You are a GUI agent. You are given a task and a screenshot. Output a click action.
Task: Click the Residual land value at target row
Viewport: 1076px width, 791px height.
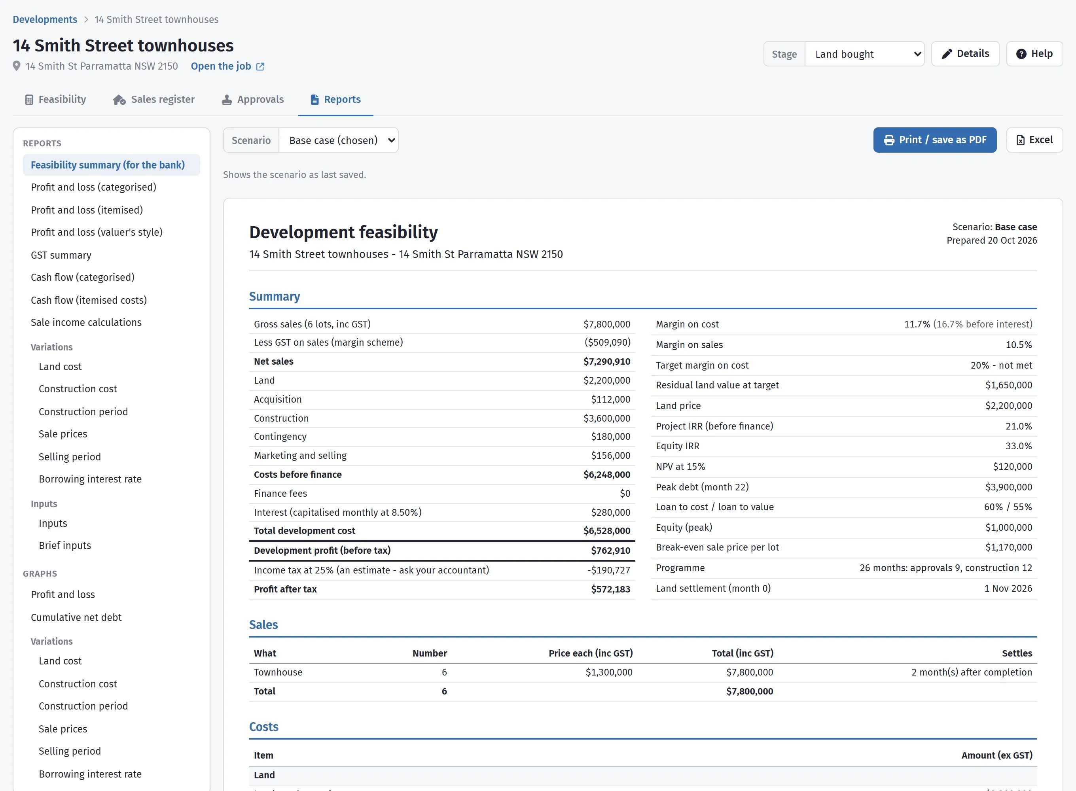(844, 386)
